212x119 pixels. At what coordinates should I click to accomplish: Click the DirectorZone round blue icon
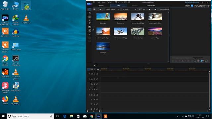(192, 6)
